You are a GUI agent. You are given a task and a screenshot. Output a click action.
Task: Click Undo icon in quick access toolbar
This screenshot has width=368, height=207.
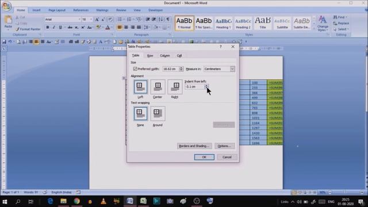pyautogui.click(x=10, y=42)
